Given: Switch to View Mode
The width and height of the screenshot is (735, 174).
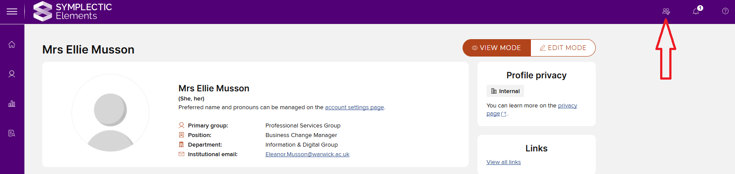Looking at the screenshot, I should (x=497, y=48).
